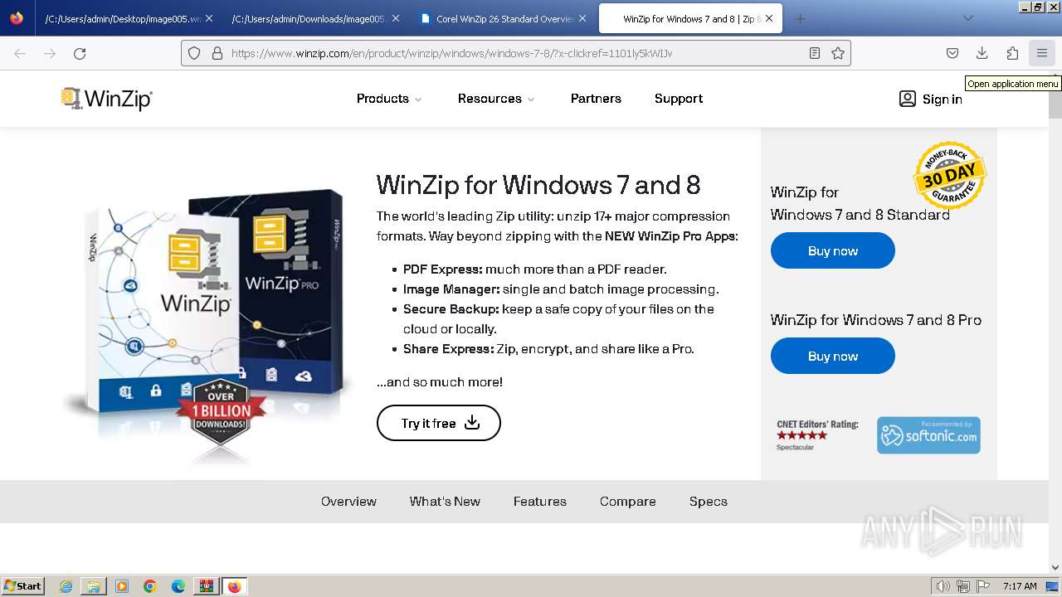This screenshot has height=597, width=1062.
Task: Open the Firefox application menu
Action: [x=1042, y=53]
